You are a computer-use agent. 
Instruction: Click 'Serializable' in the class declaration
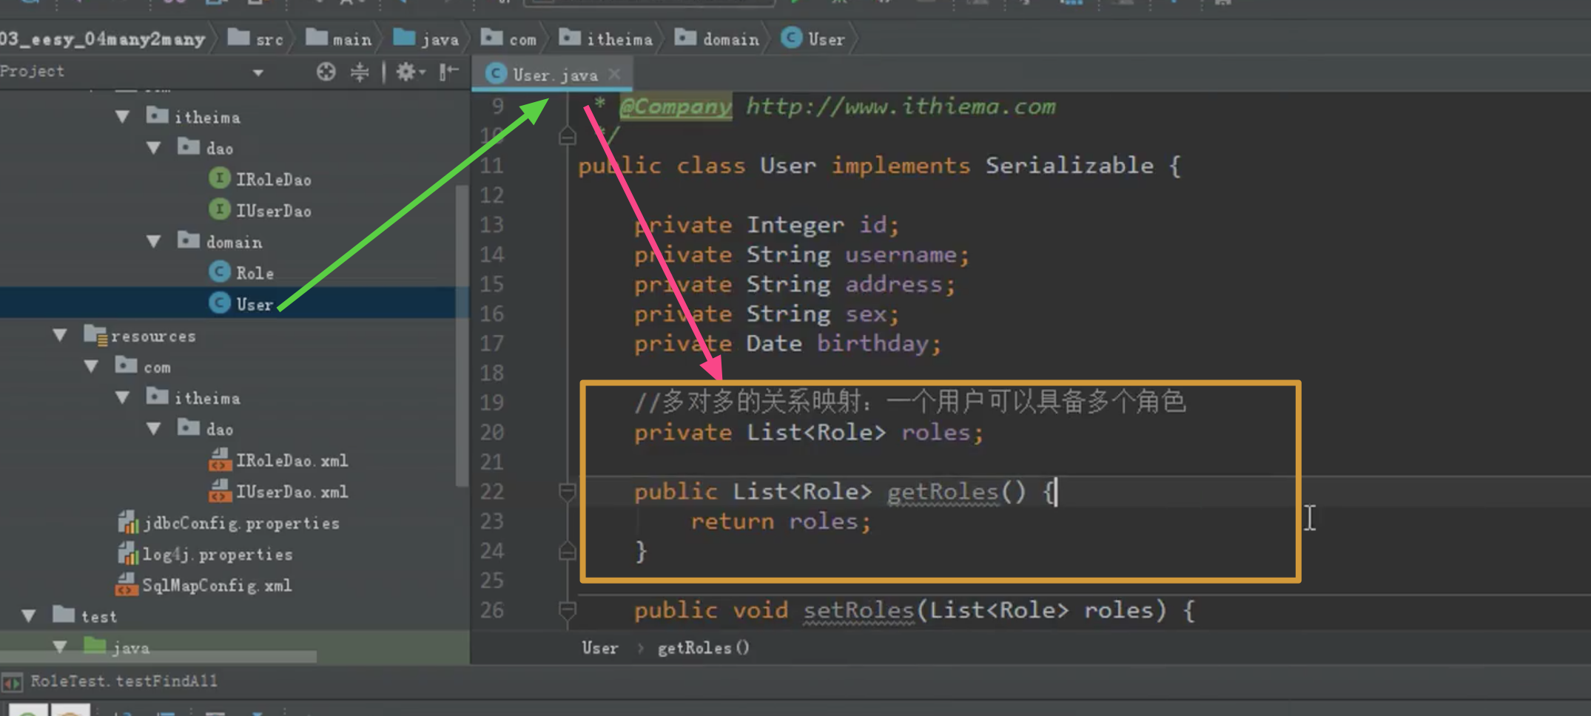[x=1069, y=165]
